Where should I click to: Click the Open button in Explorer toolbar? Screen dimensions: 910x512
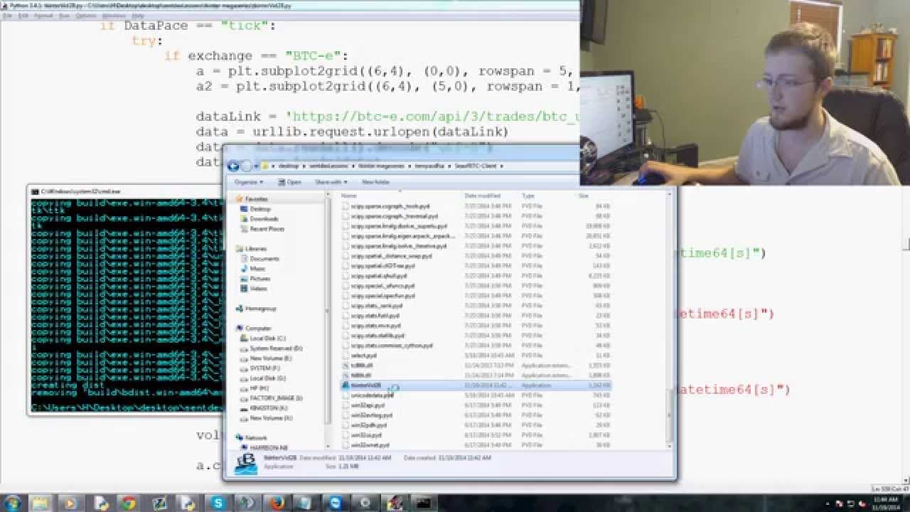(290, 182)
